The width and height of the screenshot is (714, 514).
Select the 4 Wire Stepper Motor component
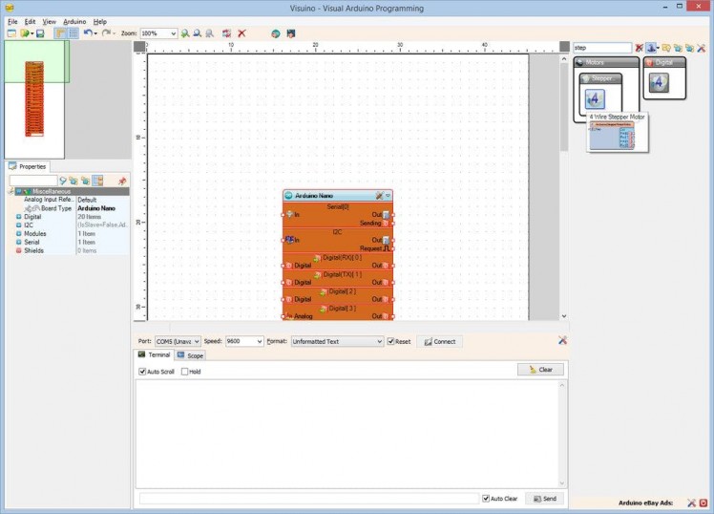click(x=594, y=99)
